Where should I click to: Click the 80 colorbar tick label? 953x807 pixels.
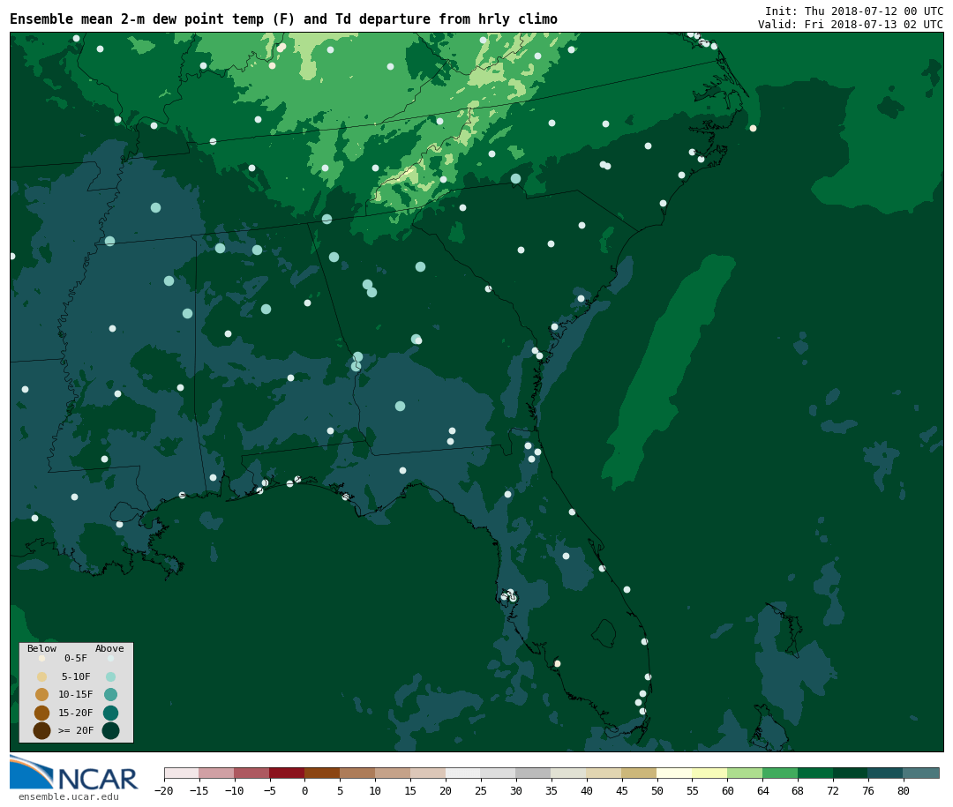[x=904, y=790]
